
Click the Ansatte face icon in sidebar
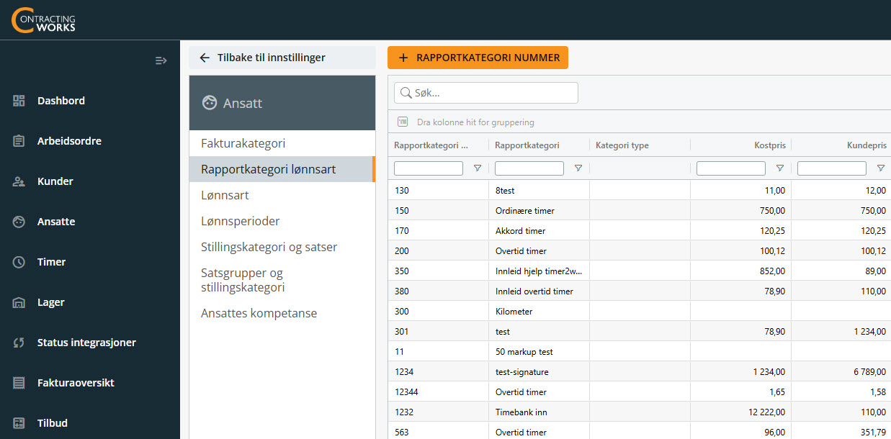tap(19, 222)
